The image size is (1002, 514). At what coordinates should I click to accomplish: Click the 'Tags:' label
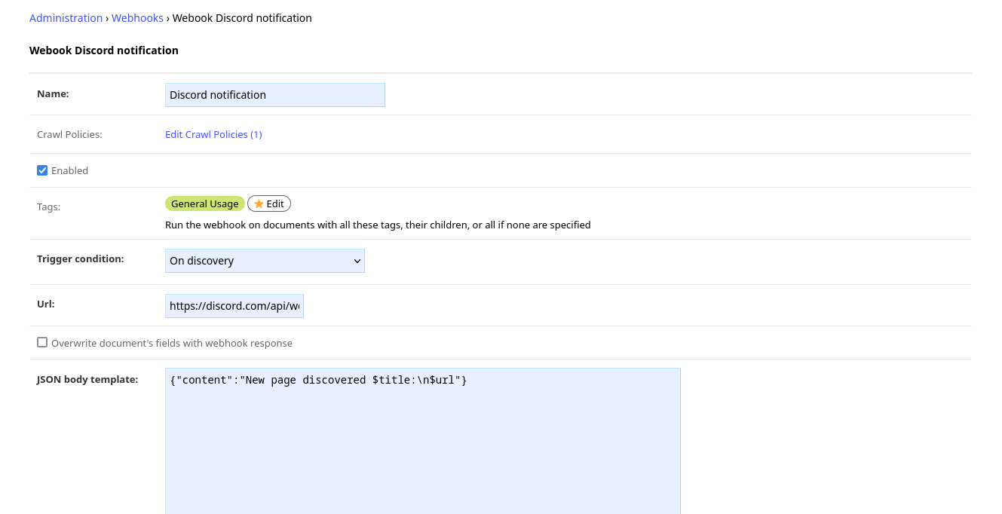tap(48, 207)
